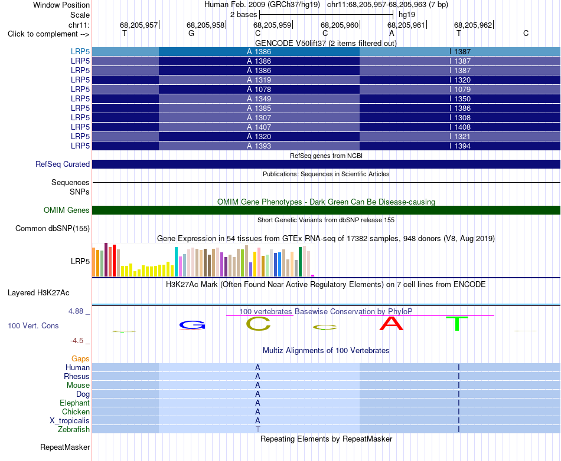Viewport: 561px width, 461px height.
Task: Click the OMIM Genes label
Action: point(67,210)
